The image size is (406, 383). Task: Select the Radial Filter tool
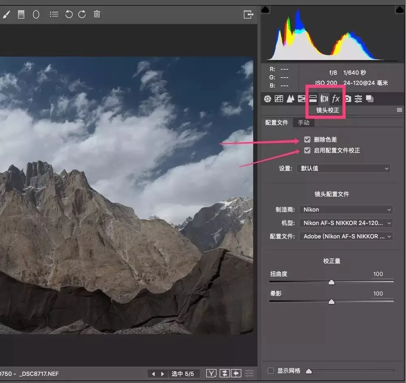coord(36,14)
